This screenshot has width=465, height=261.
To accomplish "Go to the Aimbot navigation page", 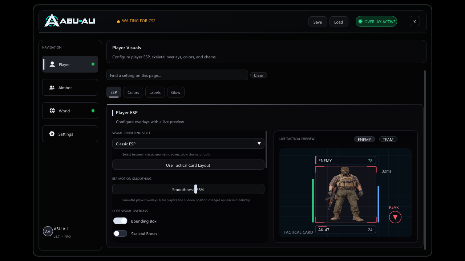I will coord(70,87).
